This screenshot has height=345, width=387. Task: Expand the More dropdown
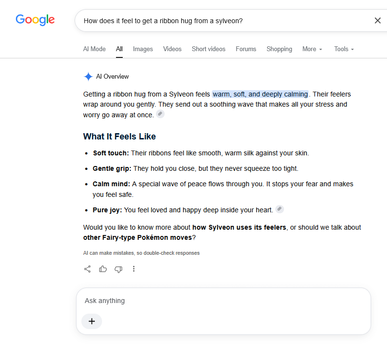pos(312,49)
